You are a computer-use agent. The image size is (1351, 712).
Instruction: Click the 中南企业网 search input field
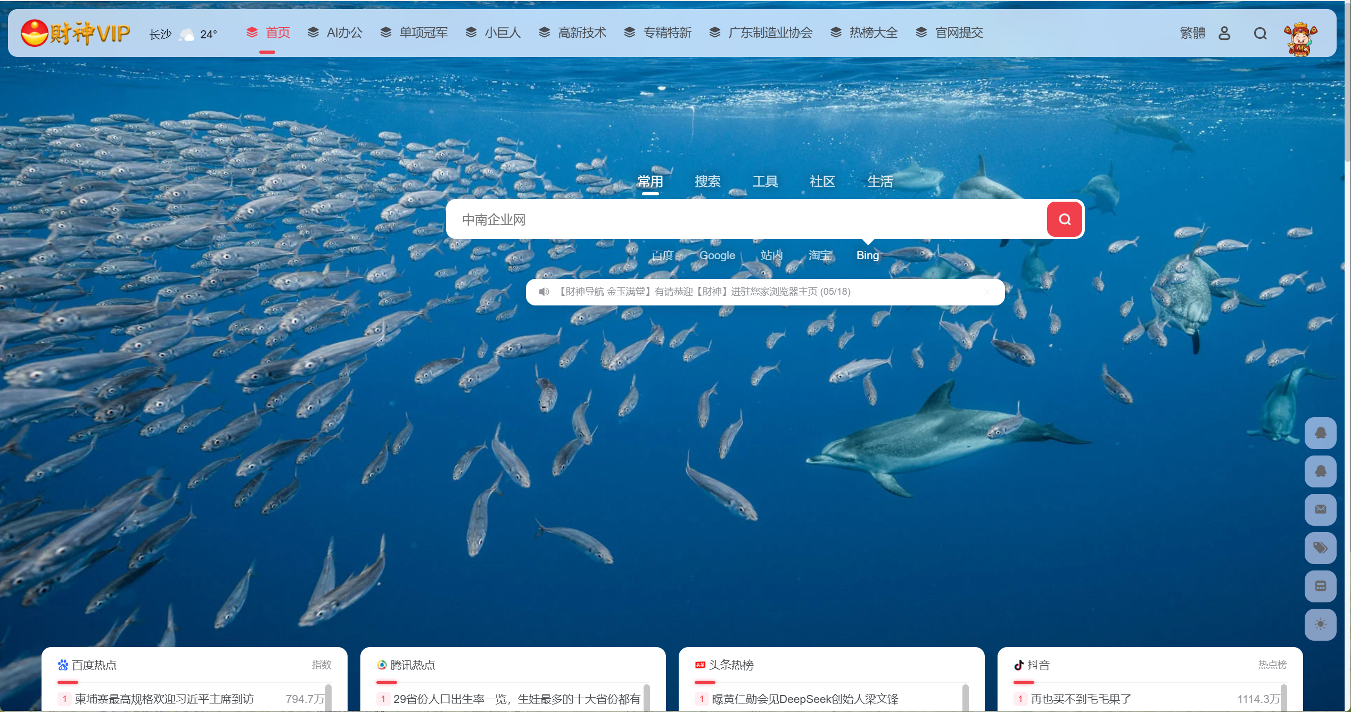click(x=745, y=219)
